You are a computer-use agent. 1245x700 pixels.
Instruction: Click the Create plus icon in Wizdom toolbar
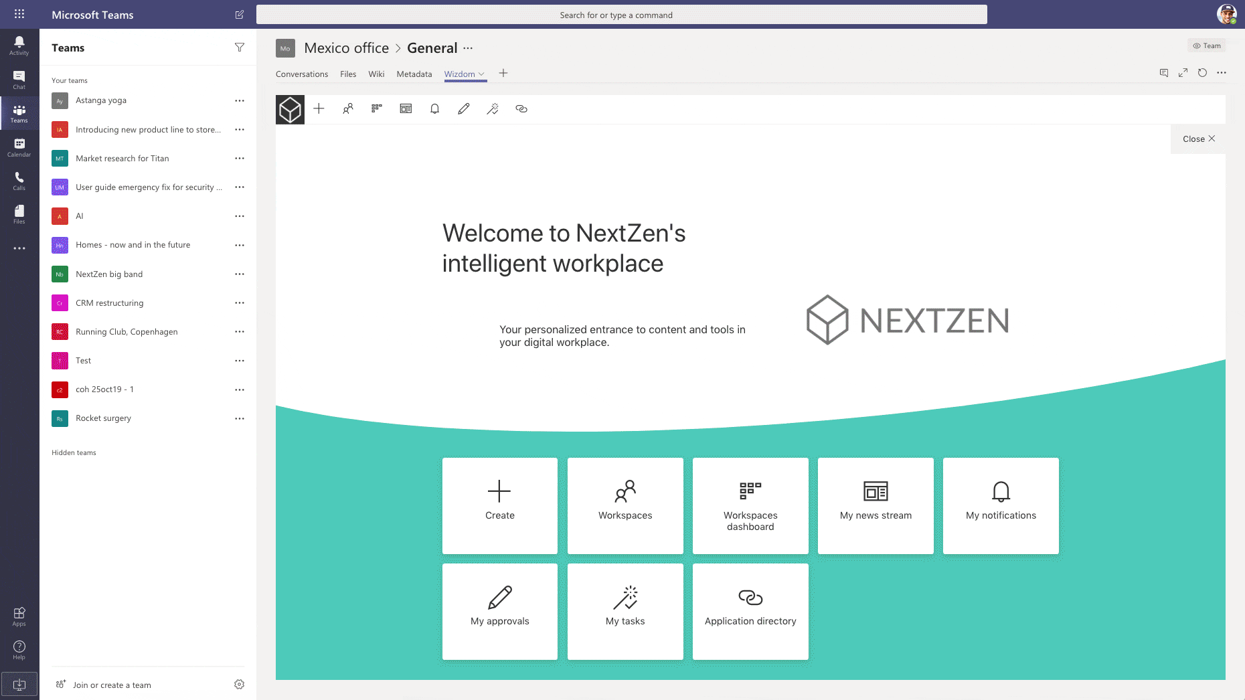click(319, 108)
